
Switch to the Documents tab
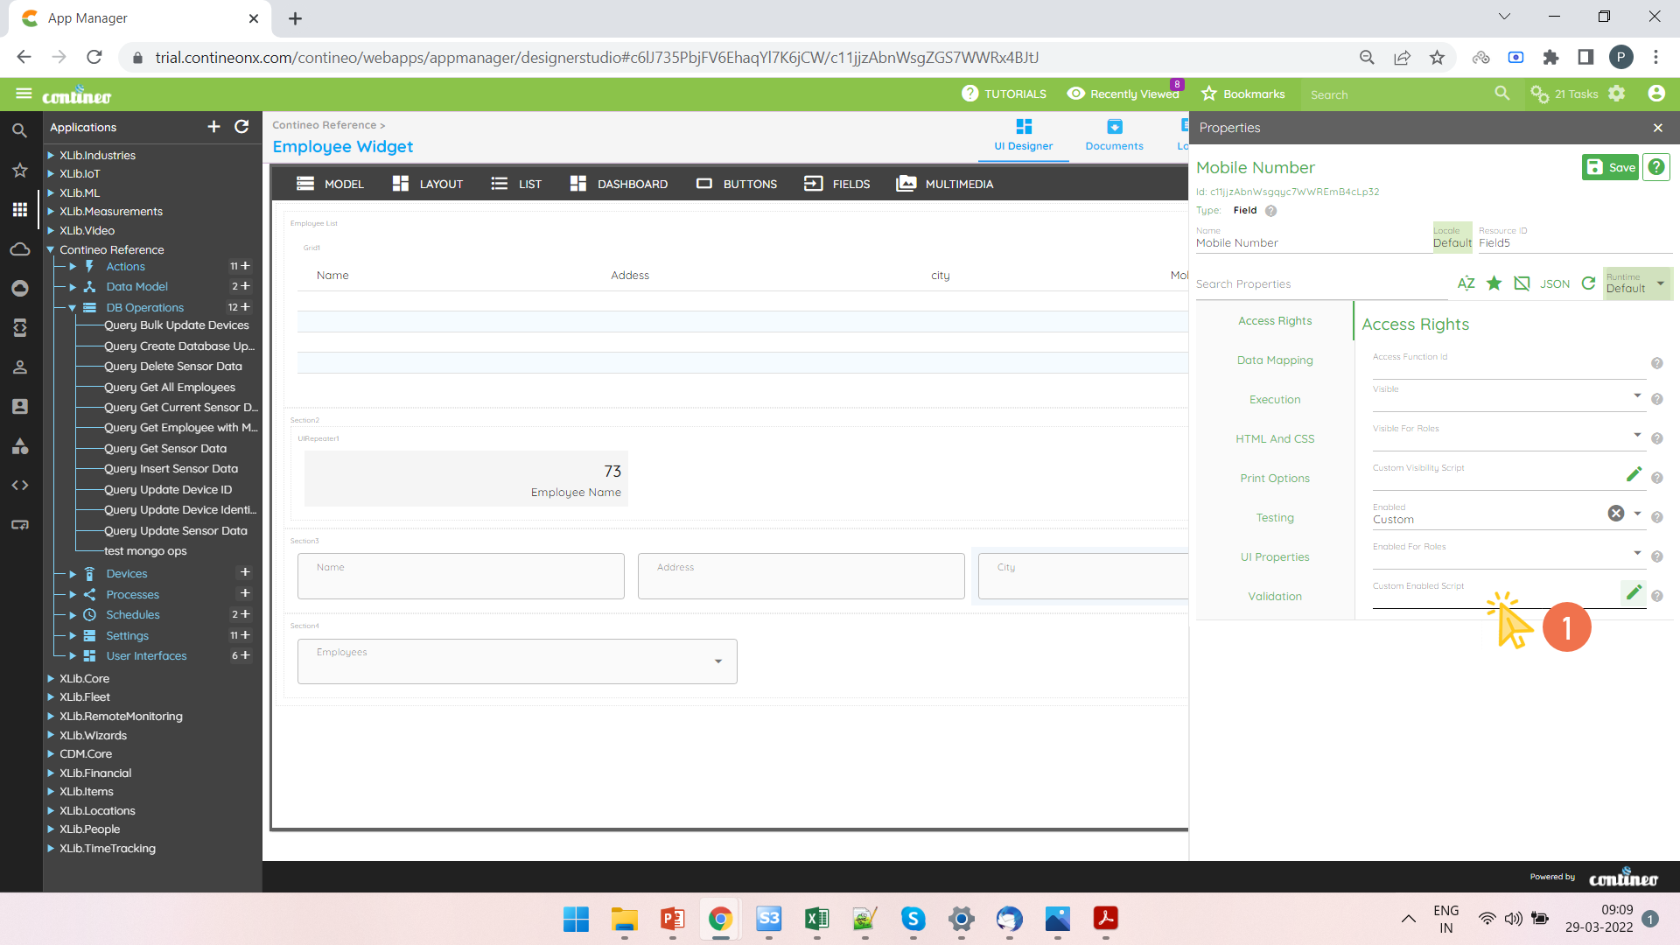(1113, 136)
